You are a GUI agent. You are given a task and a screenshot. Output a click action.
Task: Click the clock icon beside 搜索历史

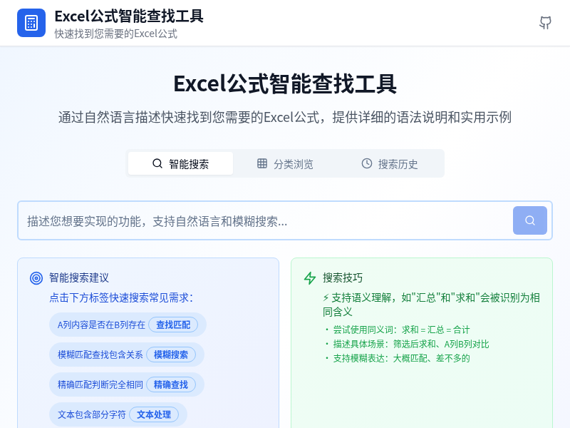[x=367, y=163]
